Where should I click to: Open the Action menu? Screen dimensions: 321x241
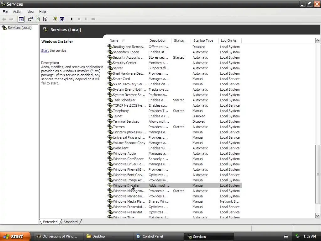tap(18, 12)
